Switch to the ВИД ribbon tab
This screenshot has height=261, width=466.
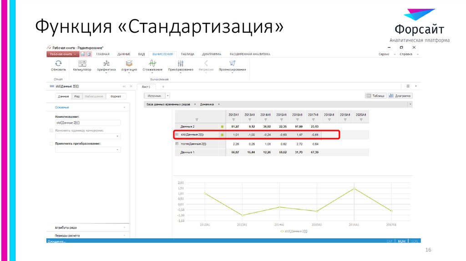(x=142, y=54)
